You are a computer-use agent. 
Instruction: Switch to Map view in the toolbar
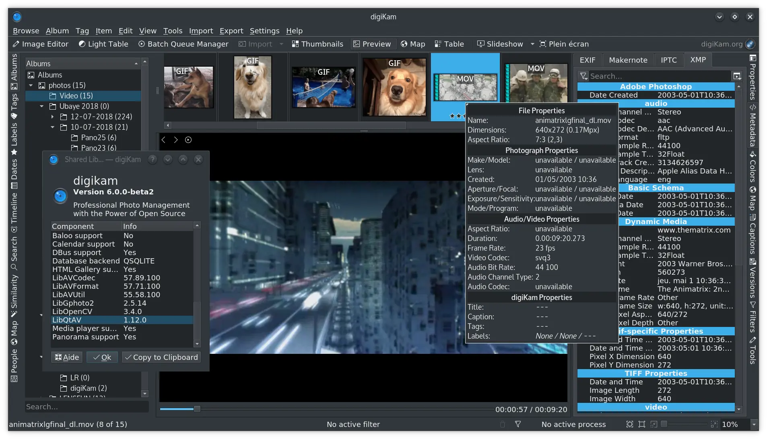pyautogui.click(x=413, y=44)
